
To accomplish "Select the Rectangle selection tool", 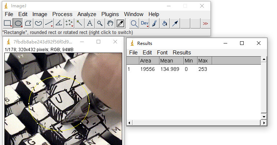I will coord(8,23).
